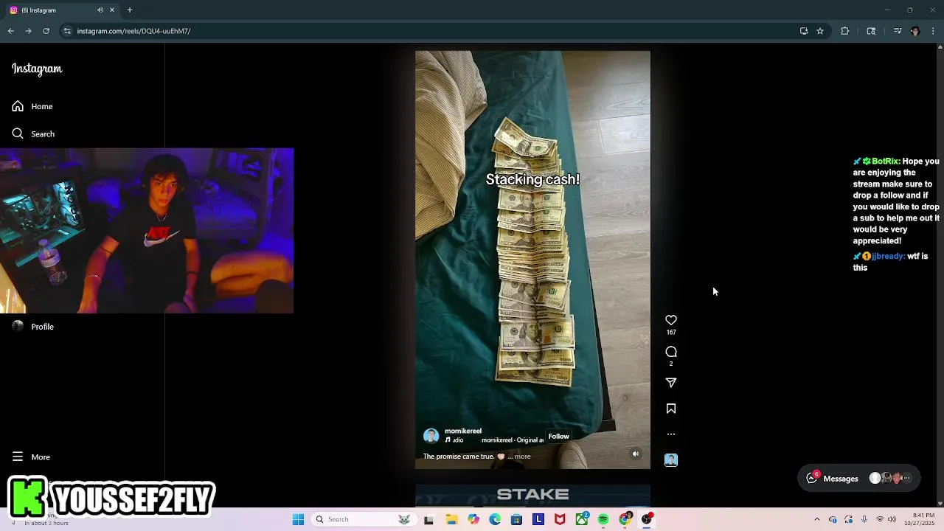The height and width of the screenshot is (531, 944).
Task: Open the Google Lens search icon in the toolbar
Action: pyautogui.click(x=871, y=31)
